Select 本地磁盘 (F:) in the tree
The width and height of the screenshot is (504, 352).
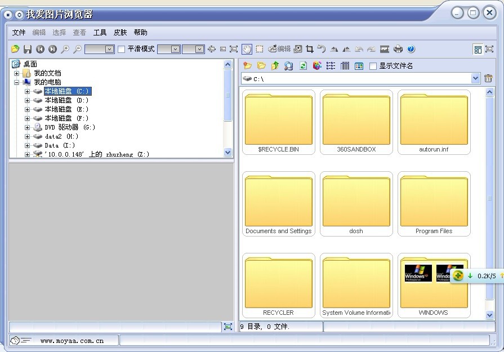66,118
